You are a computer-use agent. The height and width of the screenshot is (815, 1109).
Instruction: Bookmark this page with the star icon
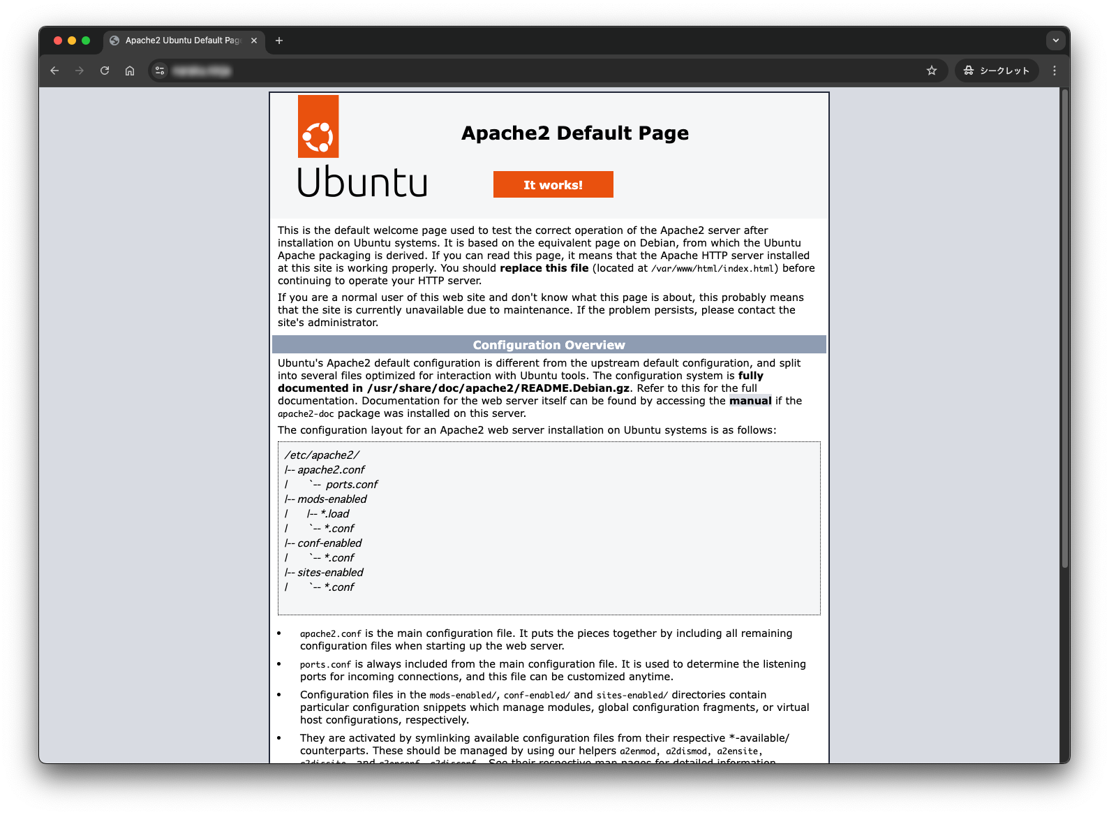point(931,71)
